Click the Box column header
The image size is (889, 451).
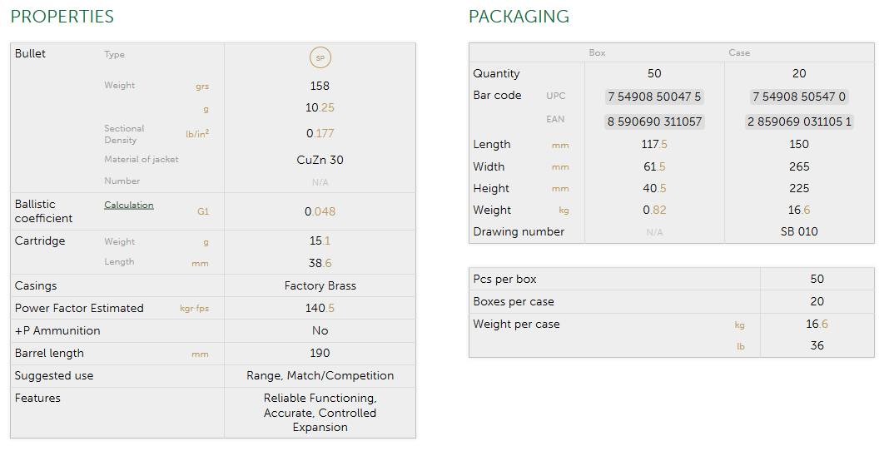(597, 52)
